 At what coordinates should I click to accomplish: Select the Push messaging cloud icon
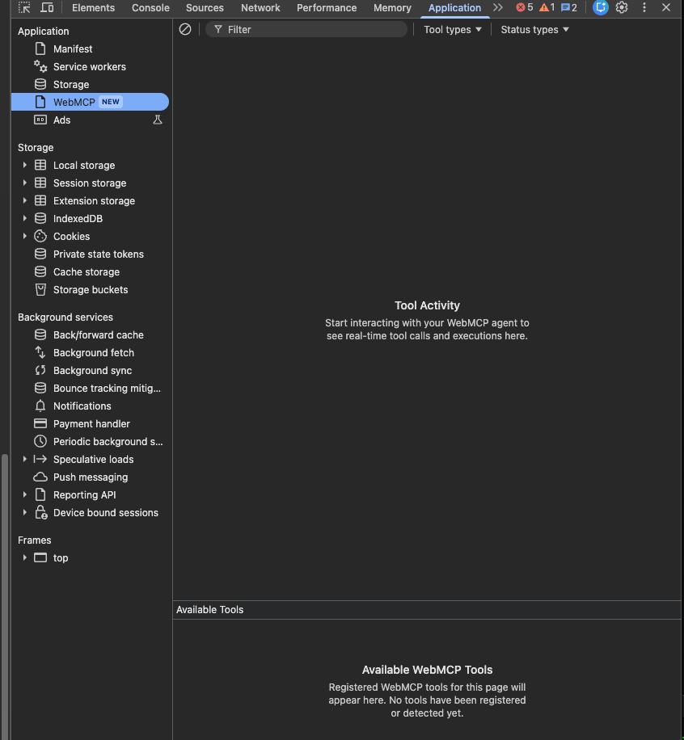[40, 477]
